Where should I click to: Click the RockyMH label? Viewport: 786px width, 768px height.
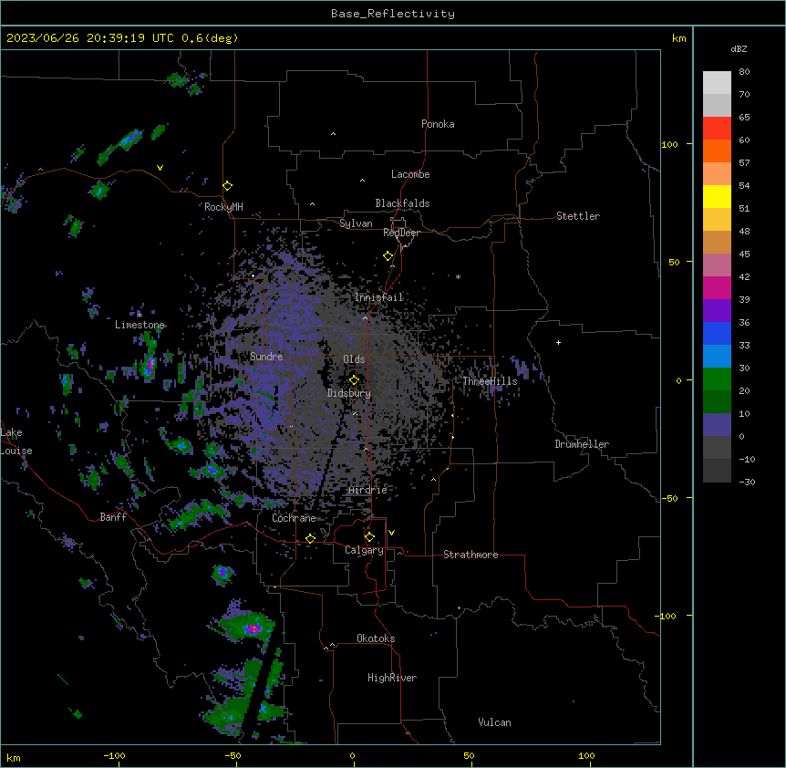click(223, 207)
